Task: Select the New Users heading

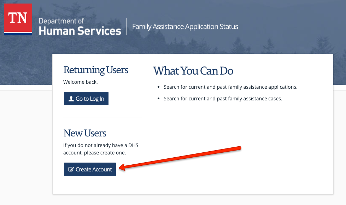Action: [85, 133]
